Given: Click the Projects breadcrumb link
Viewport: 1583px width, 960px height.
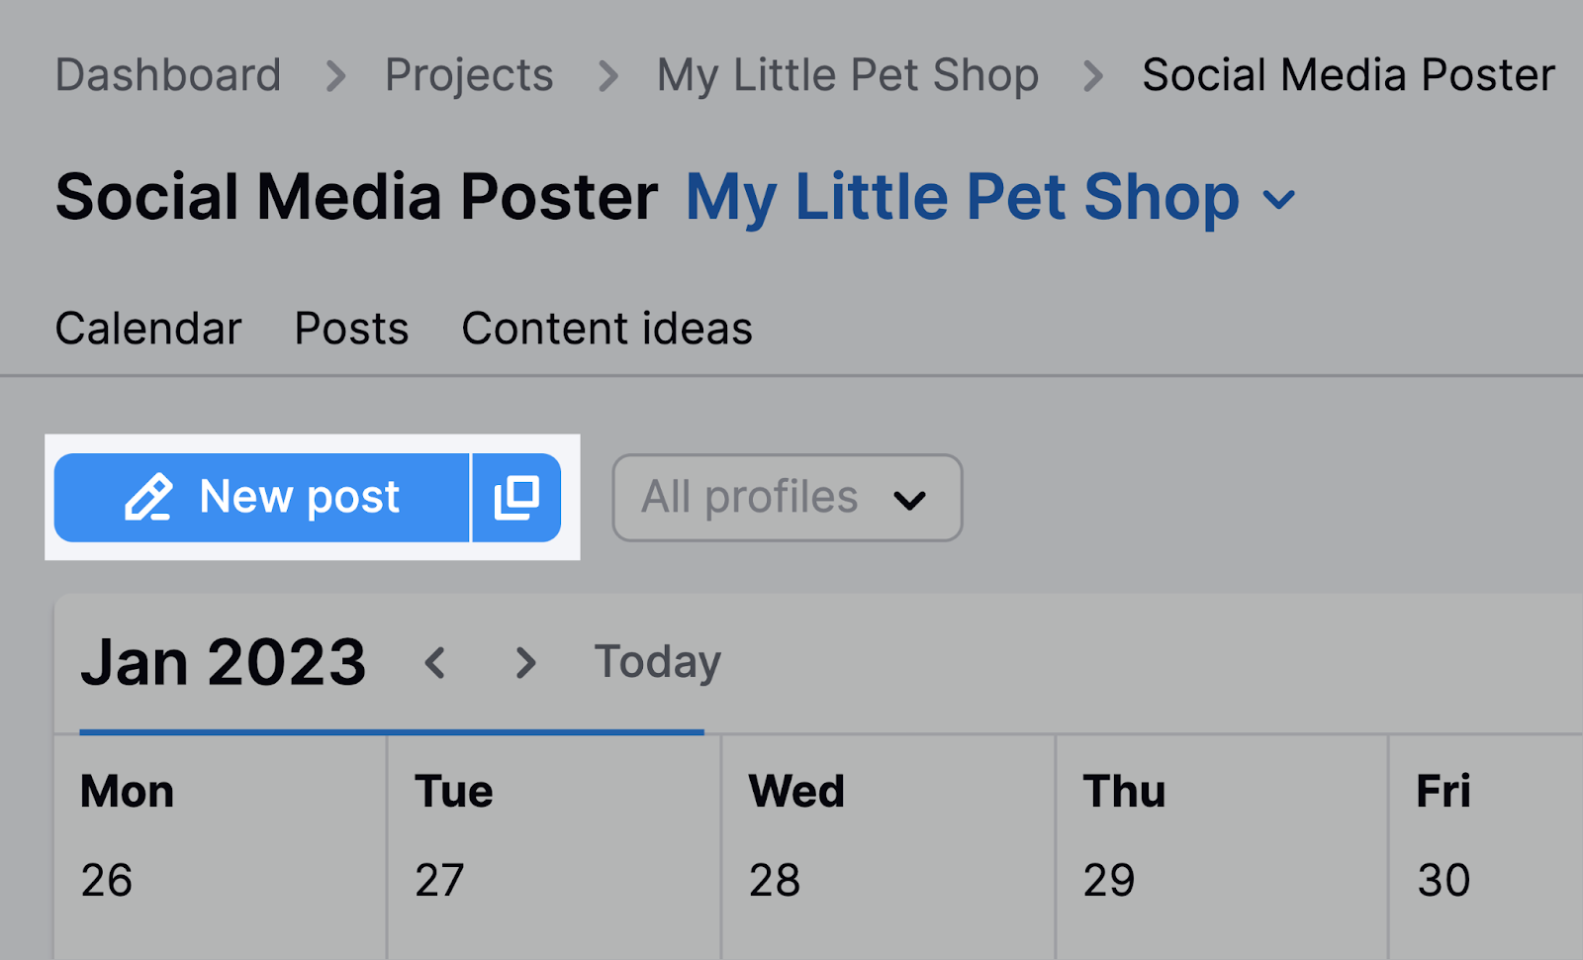Looking at the screenshot, I should pos(469,75).
